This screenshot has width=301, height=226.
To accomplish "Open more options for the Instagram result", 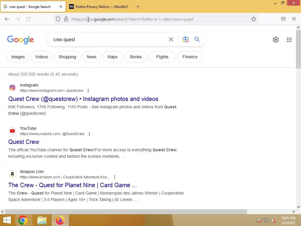I will pos(88,91).
